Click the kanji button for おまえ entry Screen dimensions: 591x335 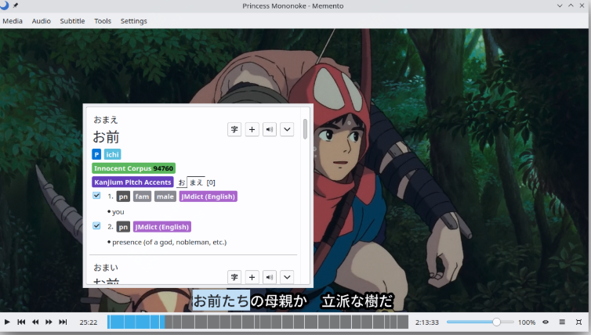[x=234, y=129]
